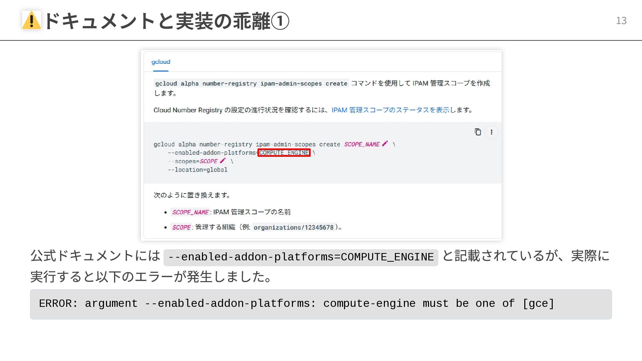Image resolution: width=642 pixels, height=361 pixels.
Task: Click the edit pencil beside scopes=SCOPE
Action: point(223,161)
